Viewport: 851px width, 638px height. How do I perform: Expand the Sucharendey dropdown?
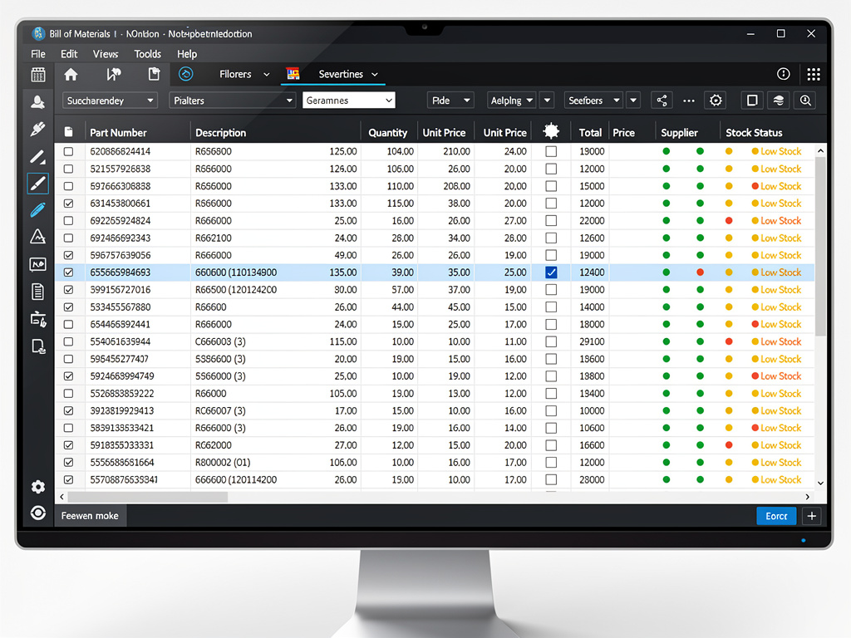click(x=110, y=101)
